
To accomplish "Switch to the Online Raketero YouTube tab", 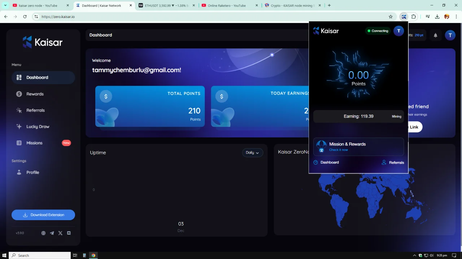I will (x=230, y=5).
